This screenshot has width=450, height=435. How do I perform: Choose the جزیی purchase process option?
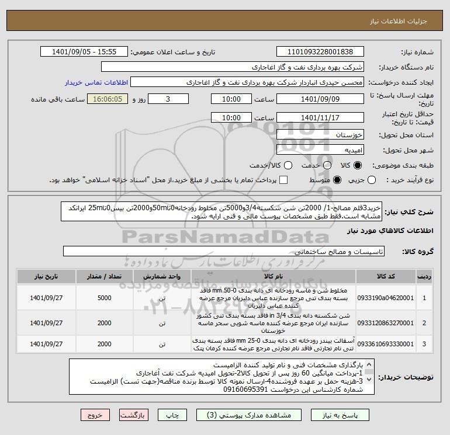[372, 180]
